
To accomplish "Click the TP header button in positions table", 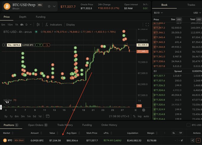I will pos(181,133).
